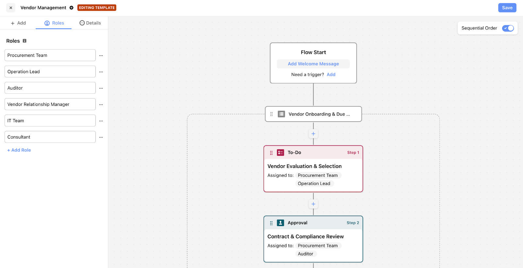Viewport: 523px width, 268px height.
Task: Click plus button between Step 1 and 2
Action: pyautogui.click(x=313, y=204)
